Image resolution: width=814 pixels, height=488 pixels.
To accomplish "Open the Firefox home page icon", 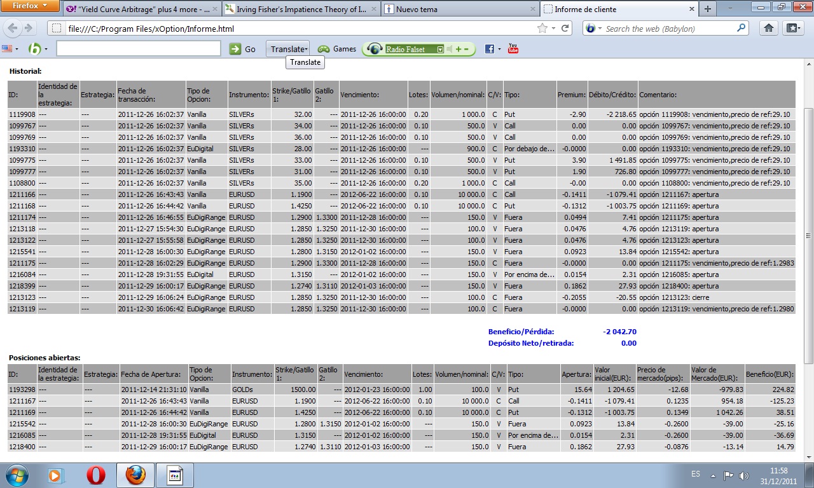I will (768, 28).
